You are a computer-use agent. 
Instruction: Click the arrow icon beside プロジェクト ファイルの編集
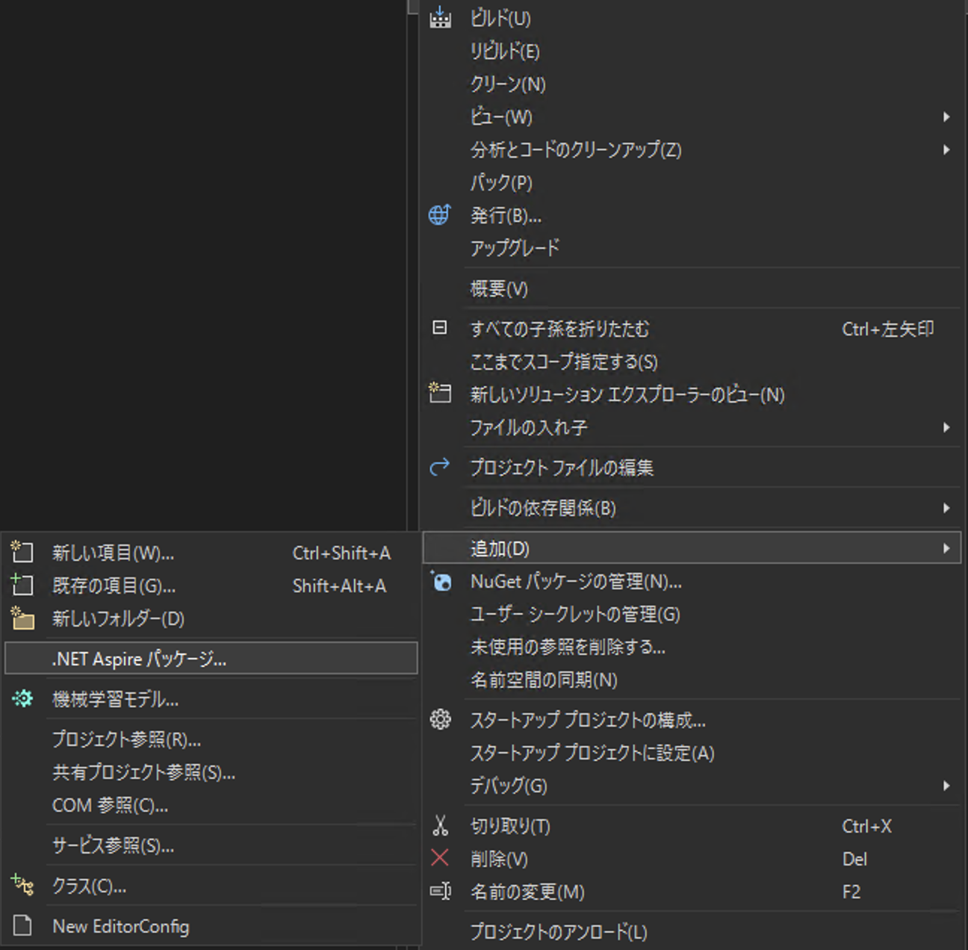[440, 467]
